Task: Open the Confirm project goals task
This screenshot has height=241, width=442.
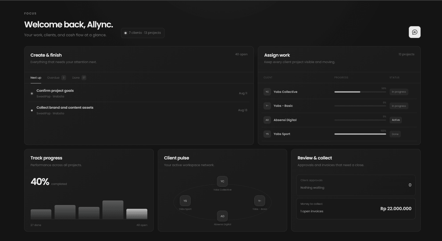Action: point(139,93)
